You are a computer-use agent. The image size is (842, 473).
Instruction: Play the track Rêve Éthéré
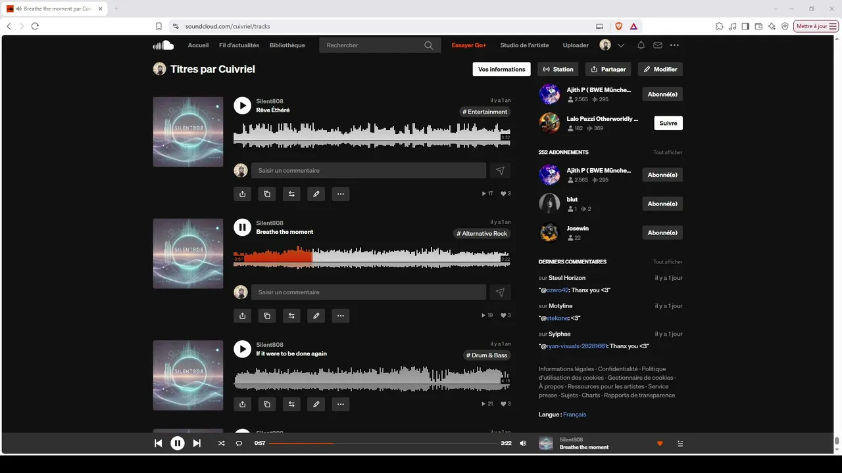tap(242, 105)
